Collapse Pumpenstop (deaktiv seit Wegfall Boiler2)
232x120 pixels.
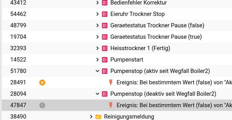coord(97,94)
